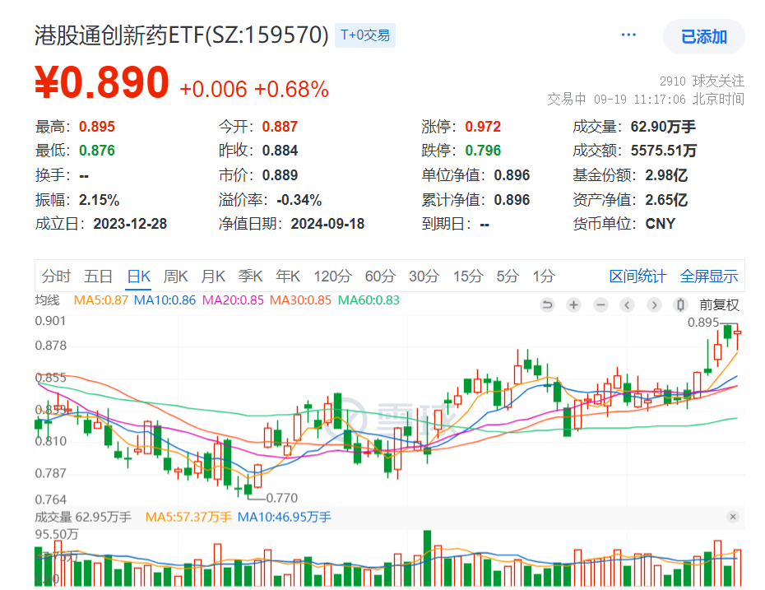Click the MA60:0.83 moving average label
Screen dimensions: 765x590
pyautogui.click(x=369, y=300)
